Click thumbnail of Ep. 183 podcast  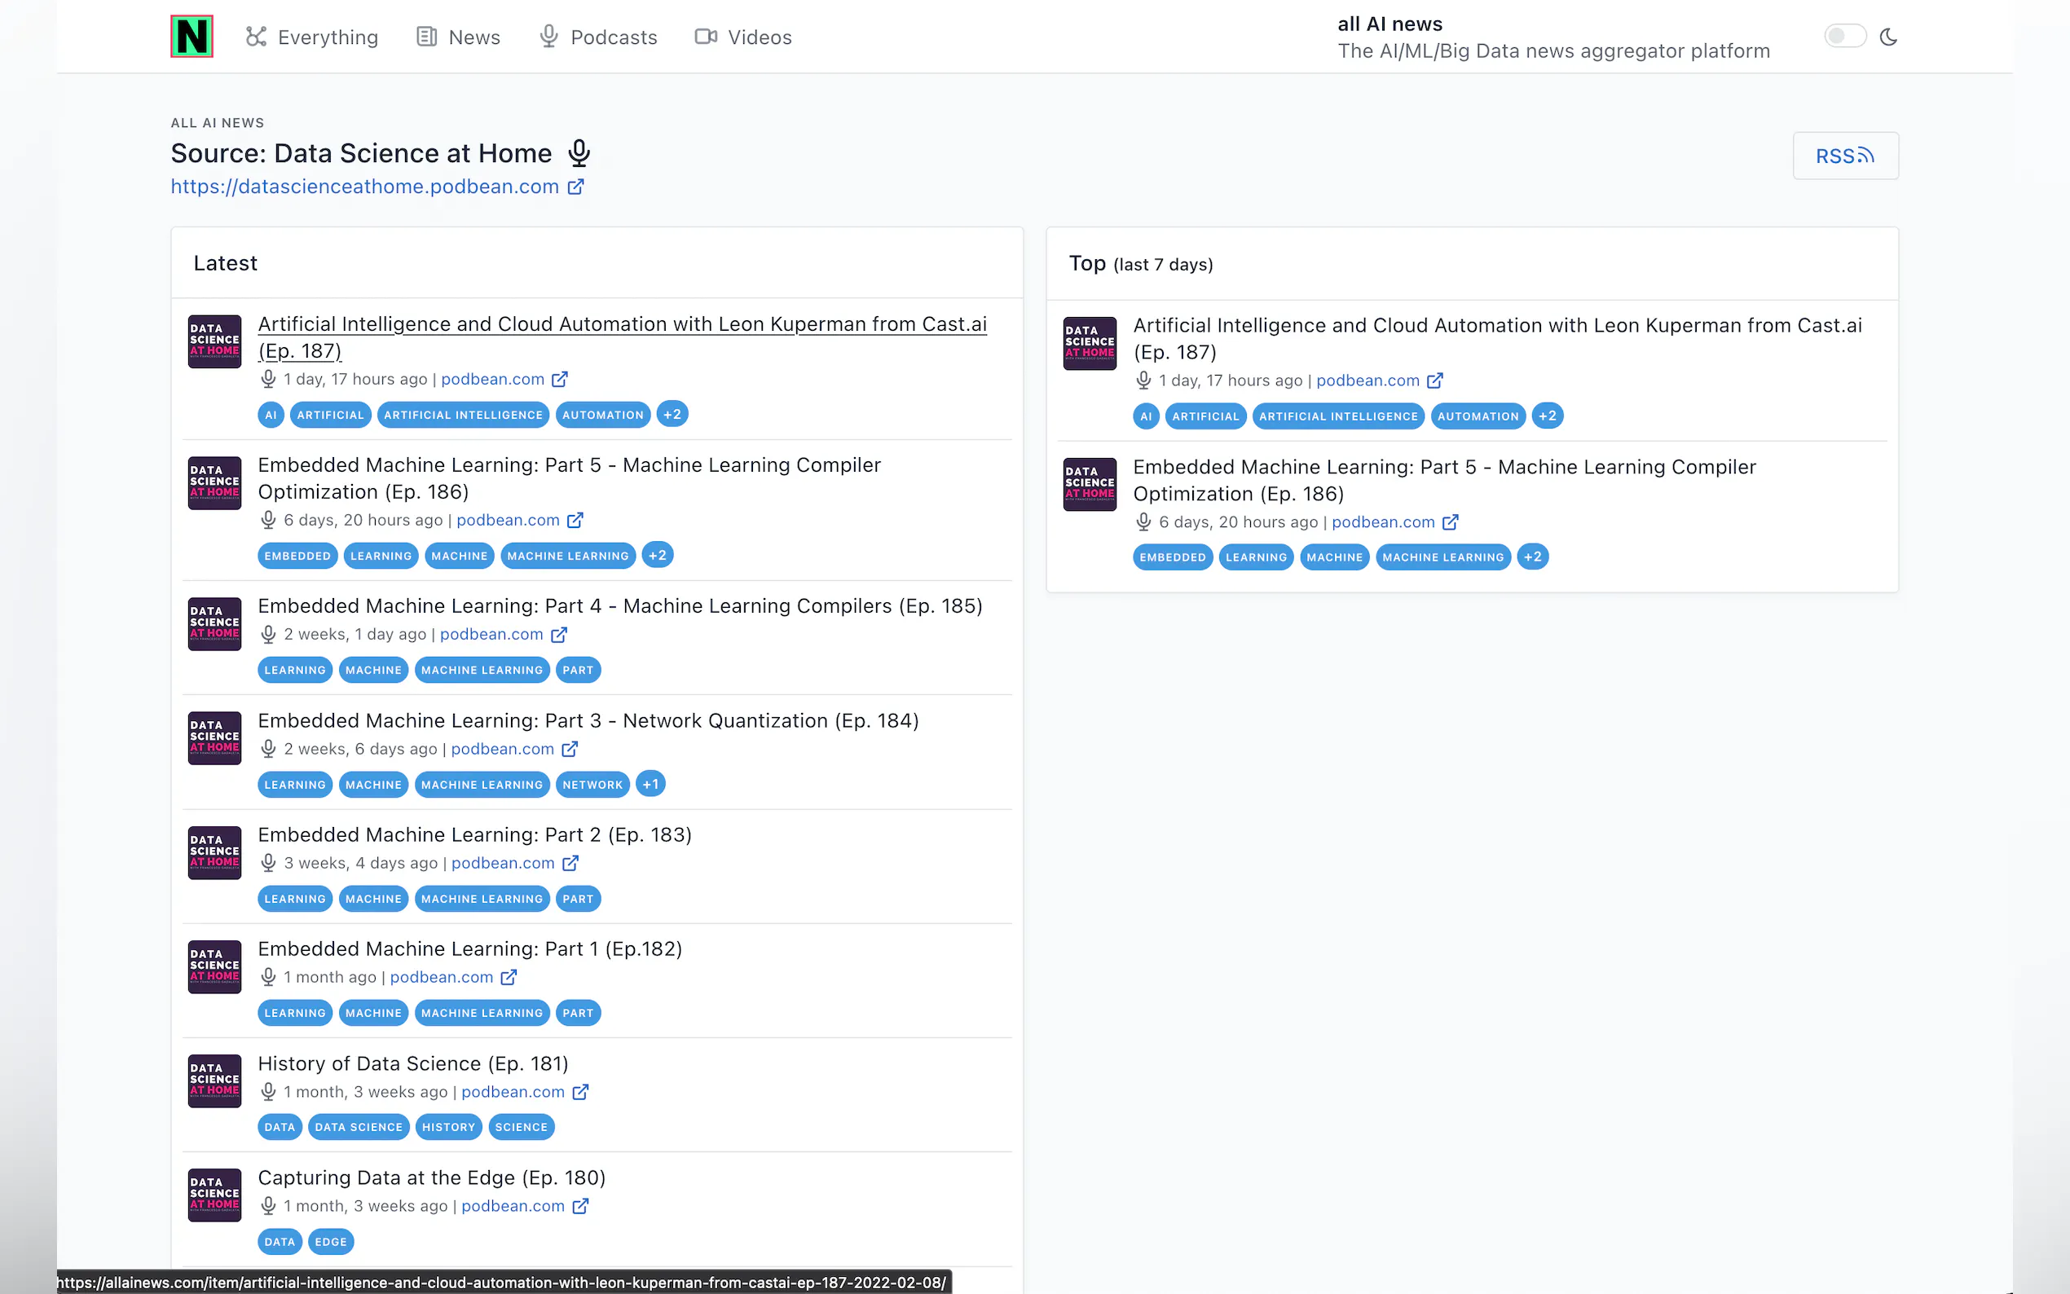click(x=215, y=852)
